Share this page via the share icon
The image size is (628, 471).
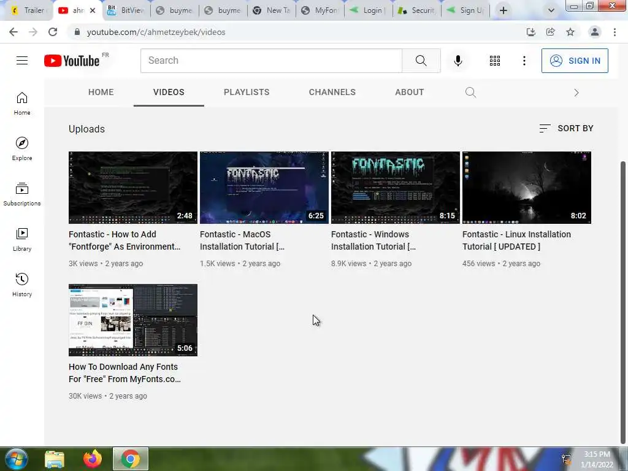point(550,32)
